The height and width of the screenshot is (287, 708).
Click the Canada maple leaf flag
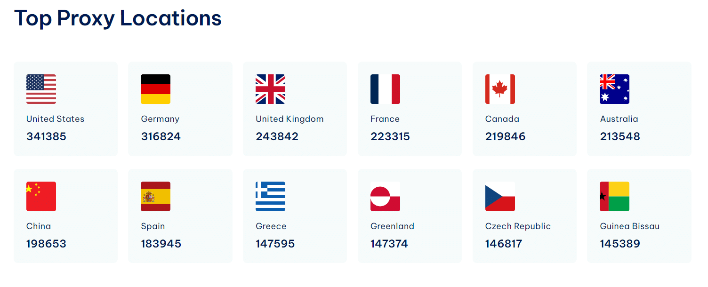click(x=500, y=89)
